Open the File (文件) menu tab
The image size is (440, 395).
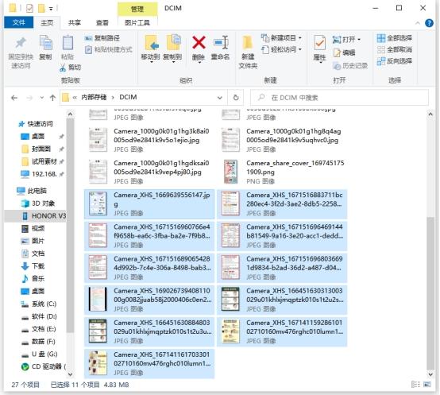pos(19,22)
